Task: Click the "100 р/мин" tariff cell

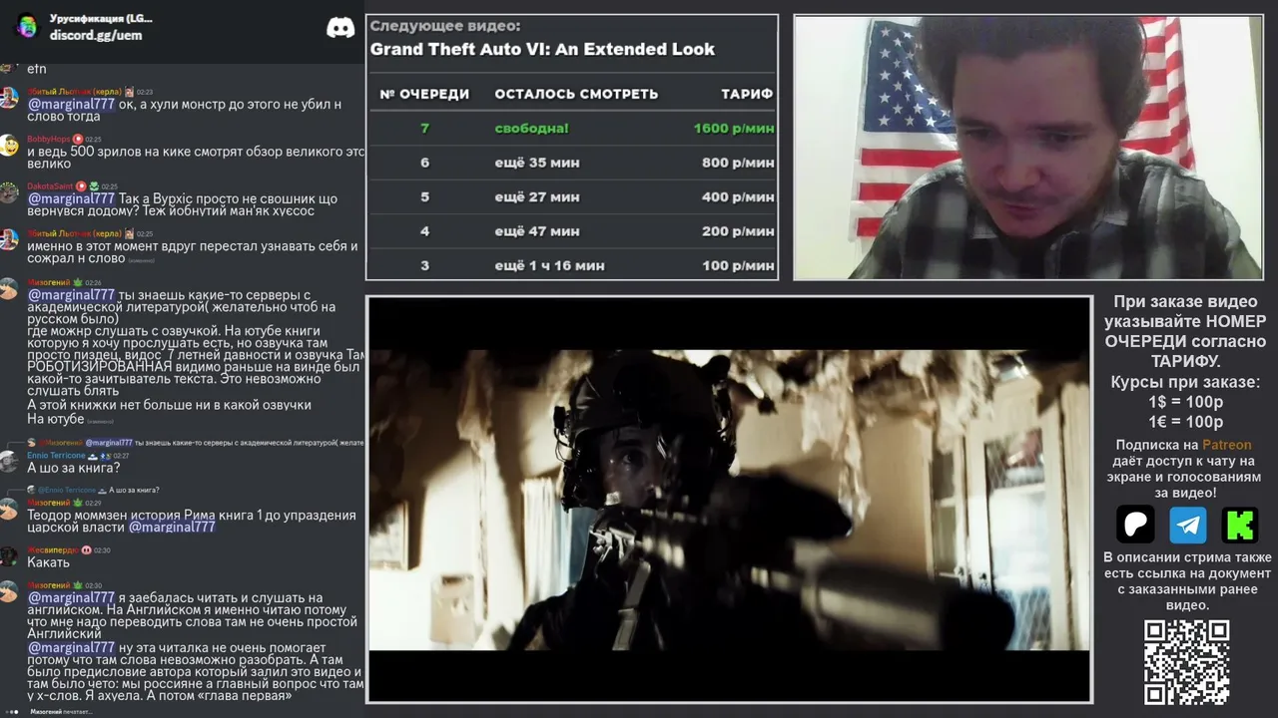Action: pos(738,266)
